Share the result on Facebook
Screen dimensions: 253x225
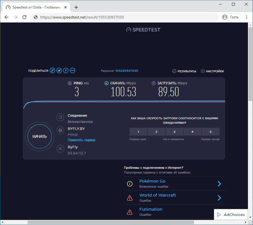pos(65,70)
